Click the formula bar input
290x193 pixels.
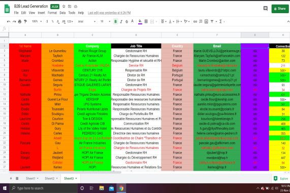pos(149,29)
